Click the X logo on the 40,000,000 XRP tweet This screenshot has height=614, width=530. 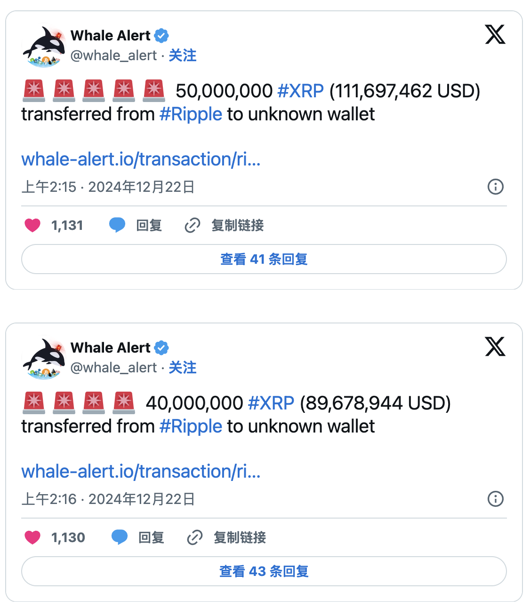[495, 346]
